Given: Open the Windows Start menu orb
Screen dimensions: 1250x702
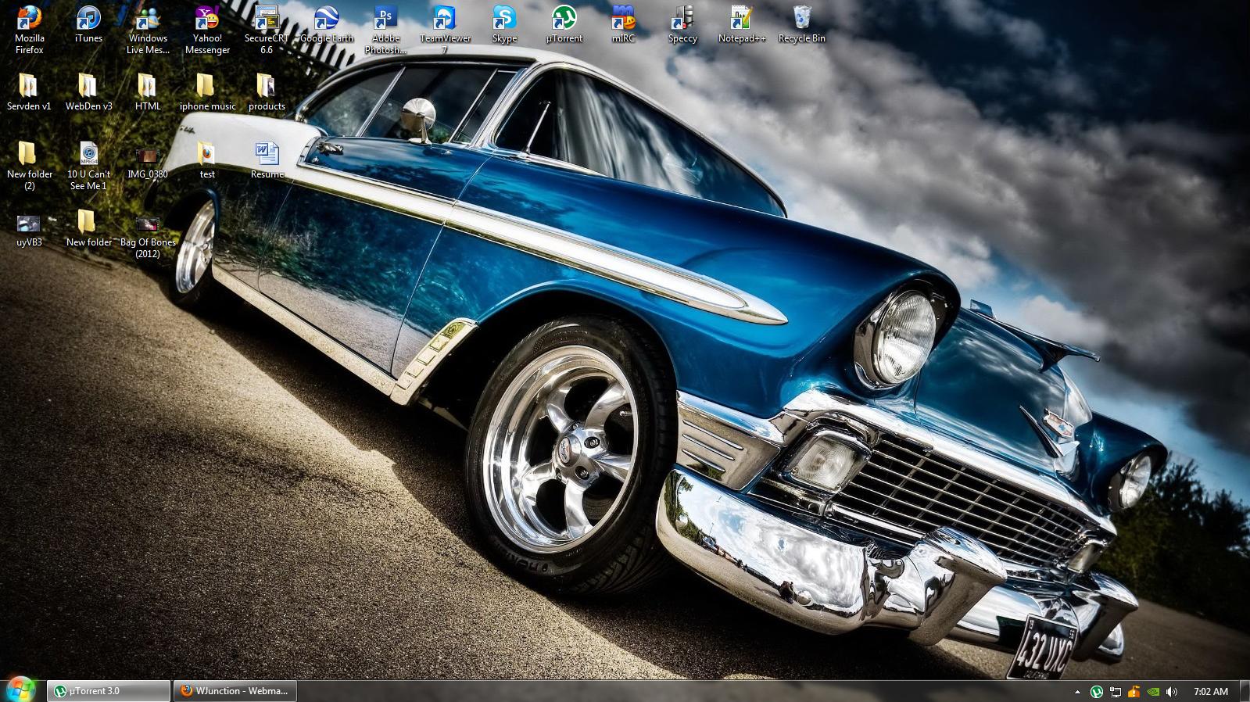Looking at the screenshot, I should (x=21, y=689).
